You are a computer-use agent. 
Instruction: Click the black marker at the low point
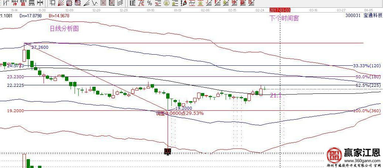168,151
